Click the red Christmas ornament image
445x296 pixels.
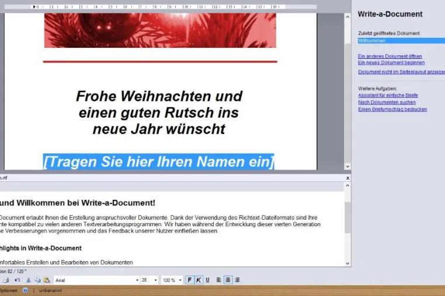(x=160, y=30)
